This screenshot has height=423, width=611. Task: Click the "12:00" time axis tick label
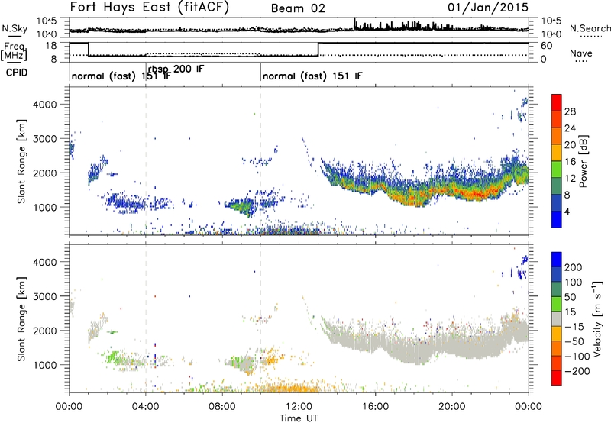pyautogui.click(x=299, y=407)
